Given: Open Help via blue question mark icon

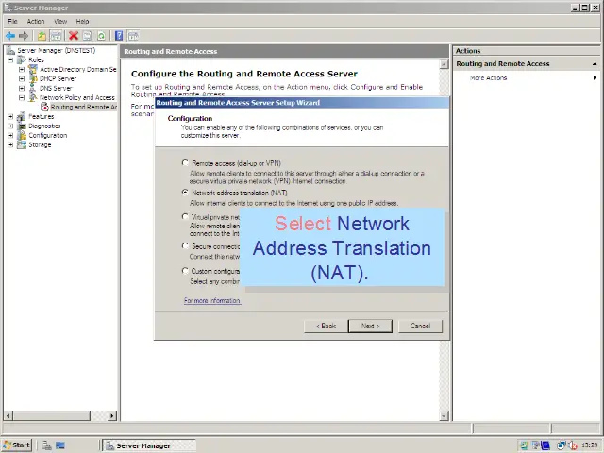Looking at the screenshot, I should (119, 36).
